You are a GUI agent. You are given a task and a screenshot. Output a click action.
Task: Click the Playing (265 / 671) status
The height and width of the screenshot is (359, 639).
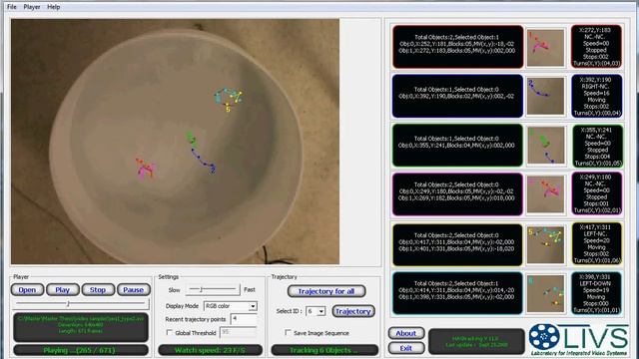click(x=81, y=350)
